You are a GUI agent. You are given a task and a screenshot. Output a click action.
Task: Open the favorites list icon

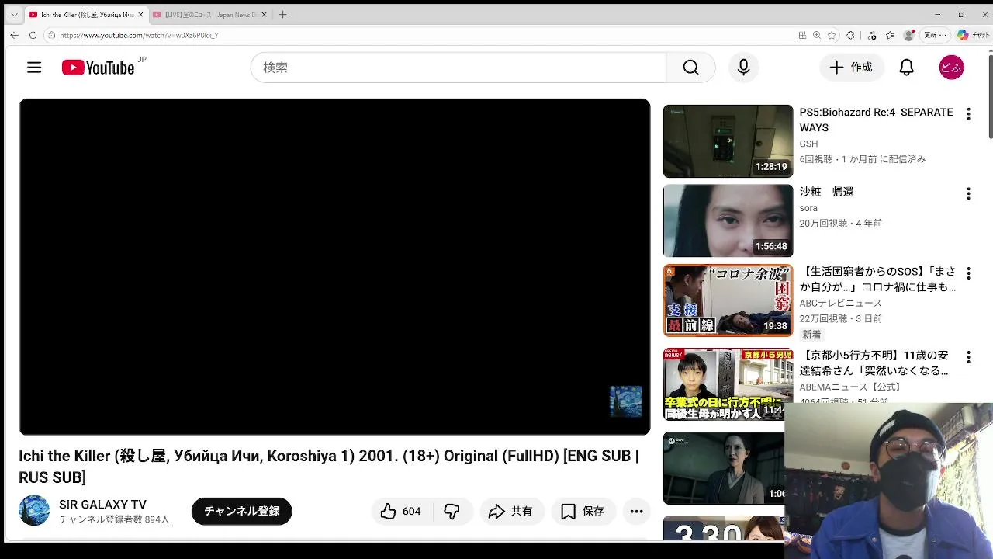pos(890,35)
